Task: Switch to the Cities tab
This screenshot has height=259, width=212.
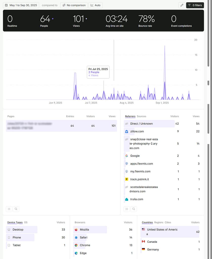Action: [168, 222]
